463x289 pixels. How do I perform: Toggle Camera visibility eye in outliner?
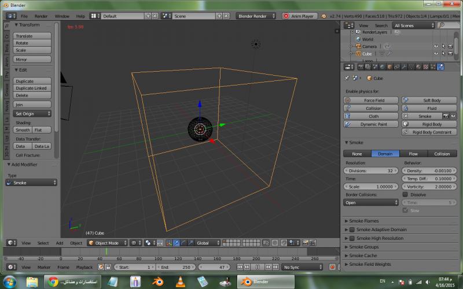[436, 46]
